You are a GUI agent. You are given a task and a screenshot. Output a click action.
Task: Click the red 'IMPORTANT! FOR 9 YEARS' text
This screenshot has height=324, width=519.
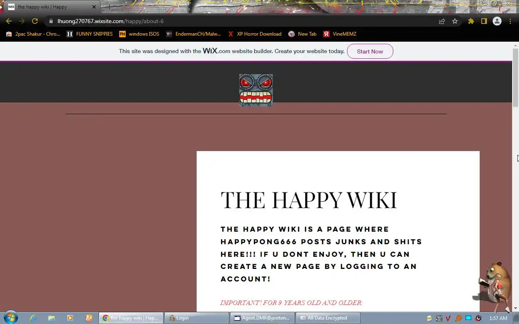coord(291,303)
